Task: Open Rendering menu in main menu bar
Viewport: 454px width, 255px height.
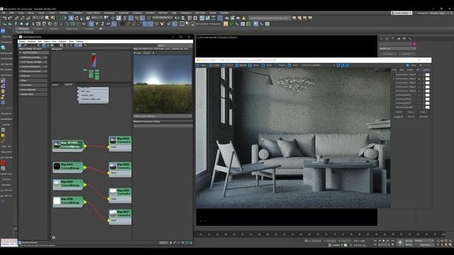Action: (x=109, y=13)
